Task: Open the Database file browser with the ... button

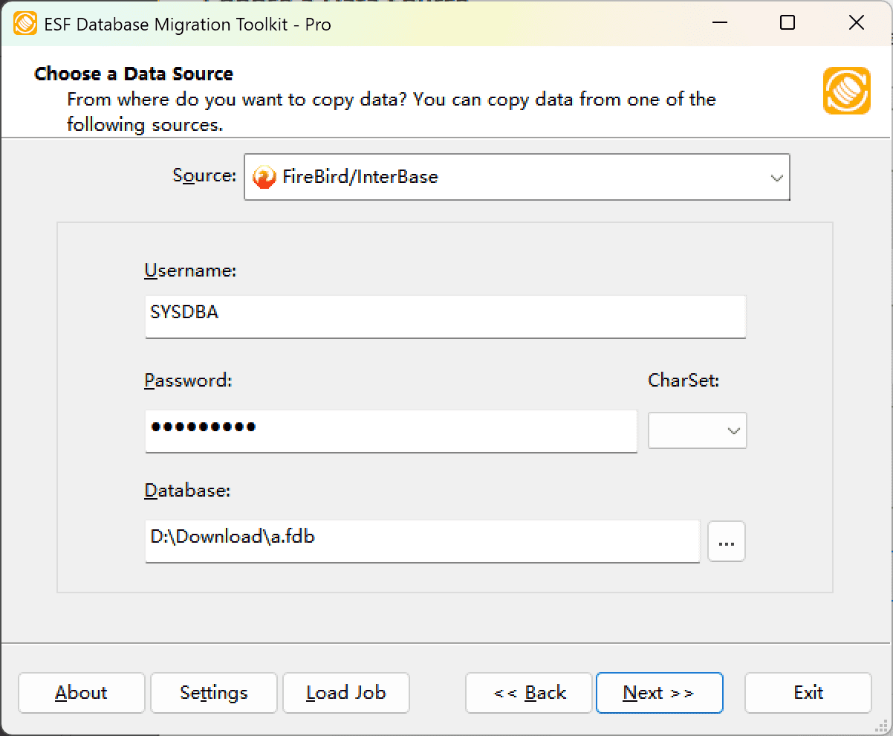Action: 726,541
